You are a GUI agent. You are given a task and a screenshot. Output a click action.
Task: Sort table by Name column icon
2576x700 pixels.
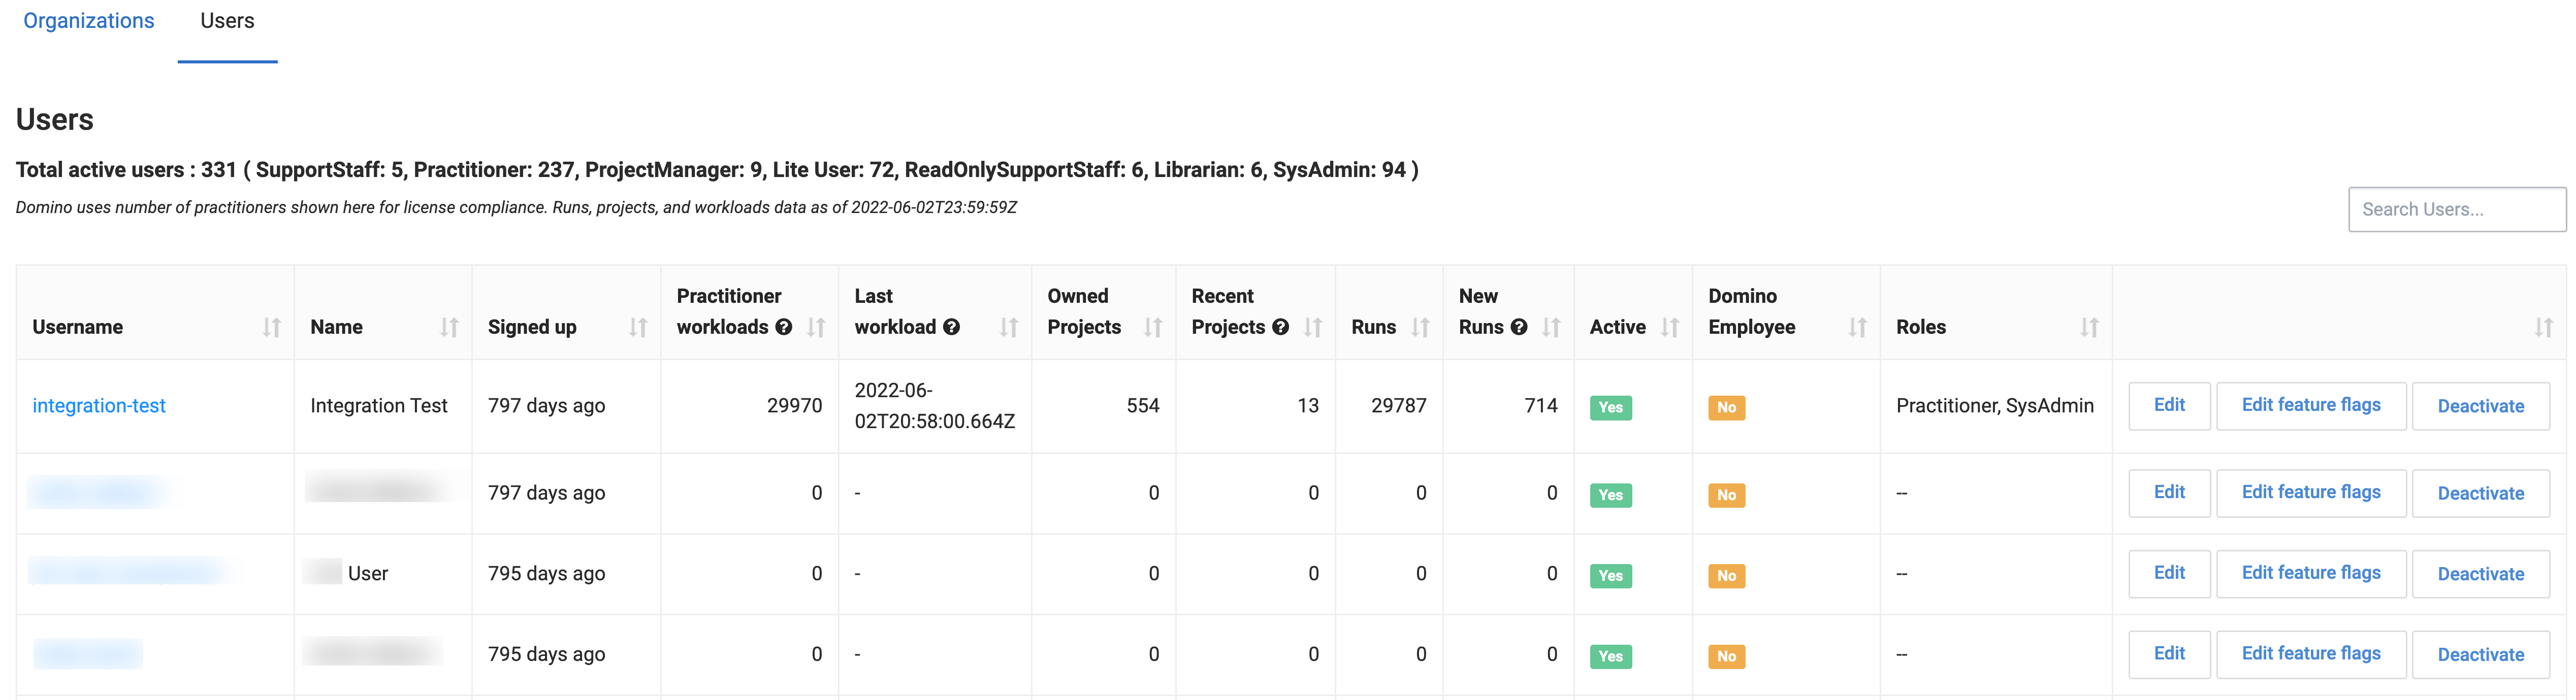coord(449,328)
